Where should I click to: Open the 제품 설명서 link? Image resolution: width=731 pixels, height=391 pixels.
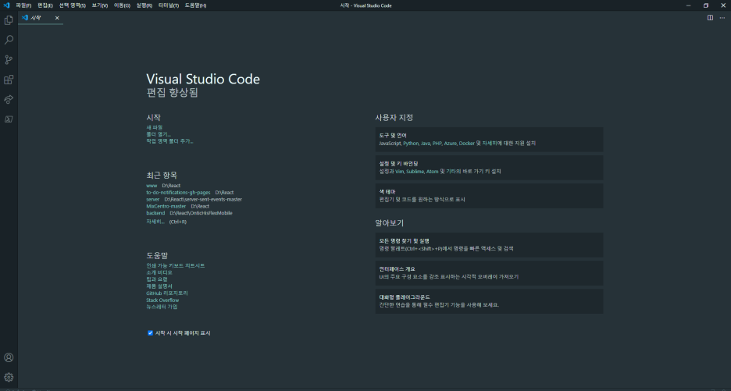159,286
